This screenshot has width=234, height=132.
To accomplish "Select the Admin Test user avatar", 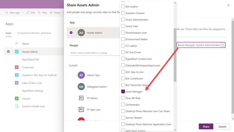I will [81, 75].
